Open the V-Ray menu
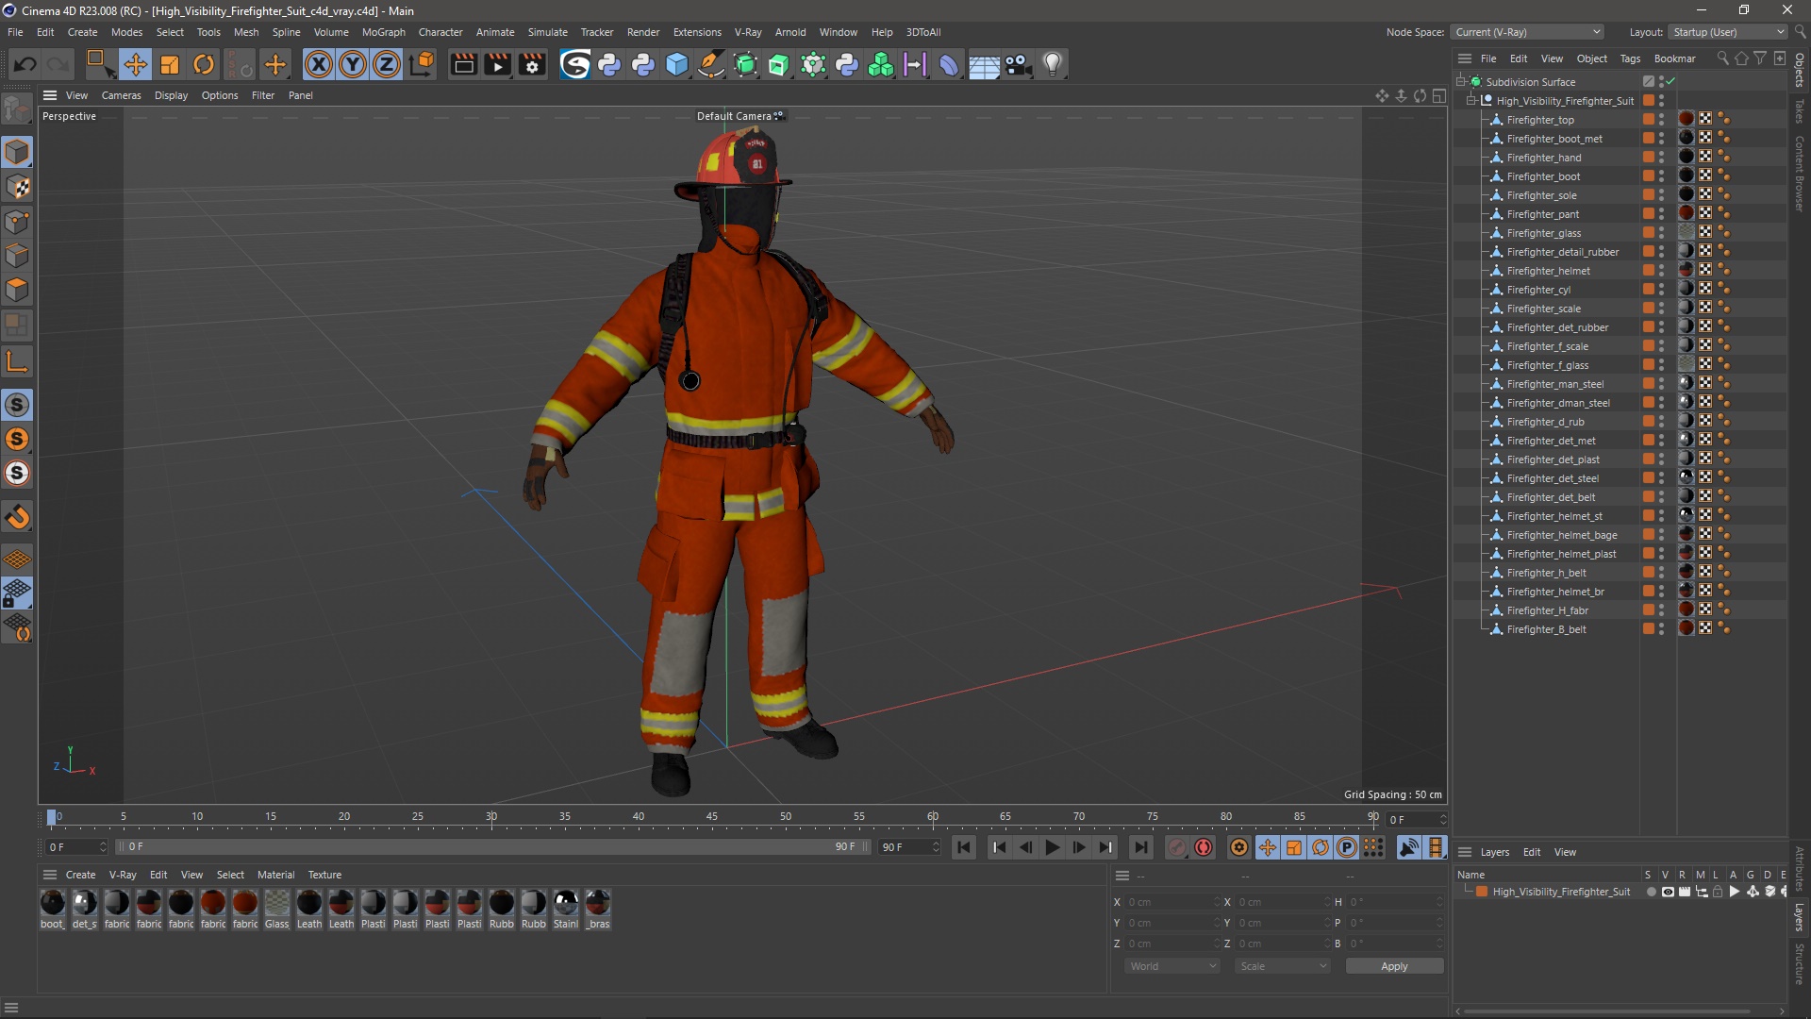The width and height of the screenshot is (1811, 1019). click(x=748, y=32)
